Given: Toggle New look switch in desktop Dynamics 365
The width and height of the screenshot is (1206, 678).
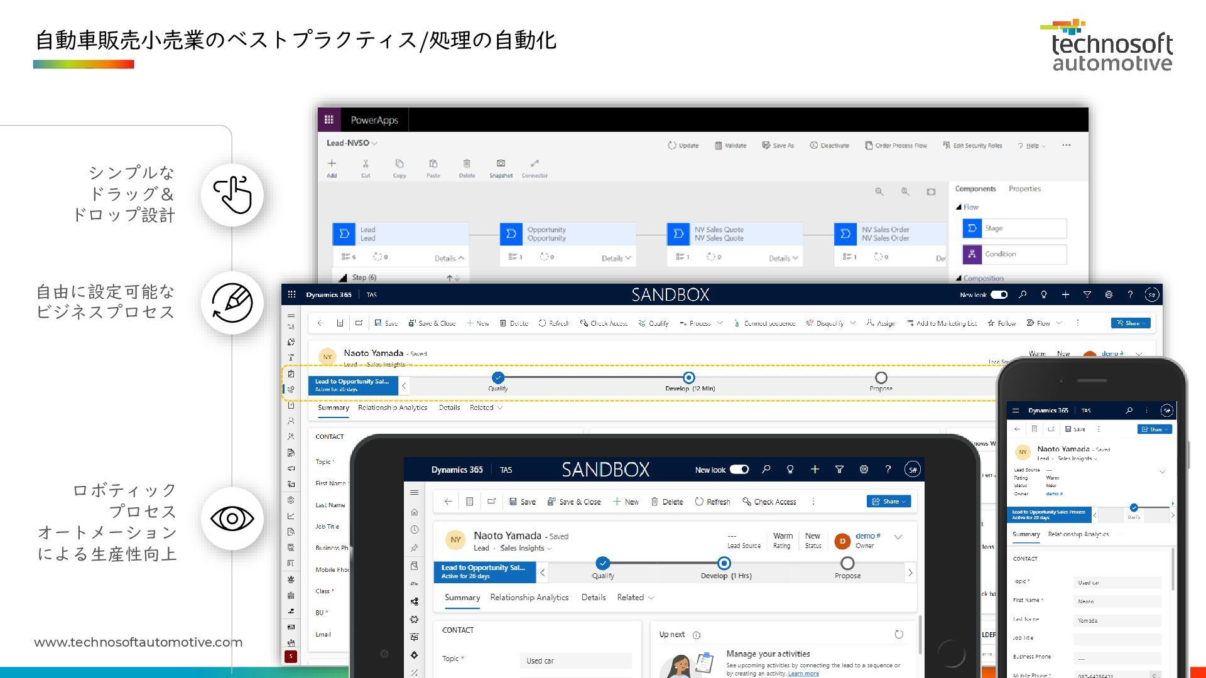Looking at the screenshot, I should (x=999, y=294).
